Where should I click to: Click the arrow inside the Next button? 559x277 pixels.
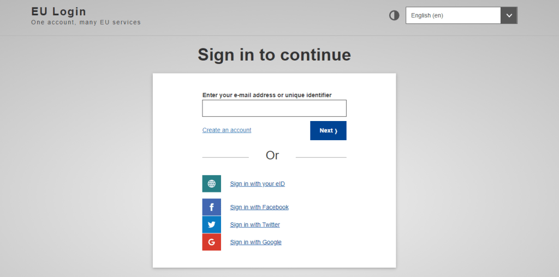336,131
